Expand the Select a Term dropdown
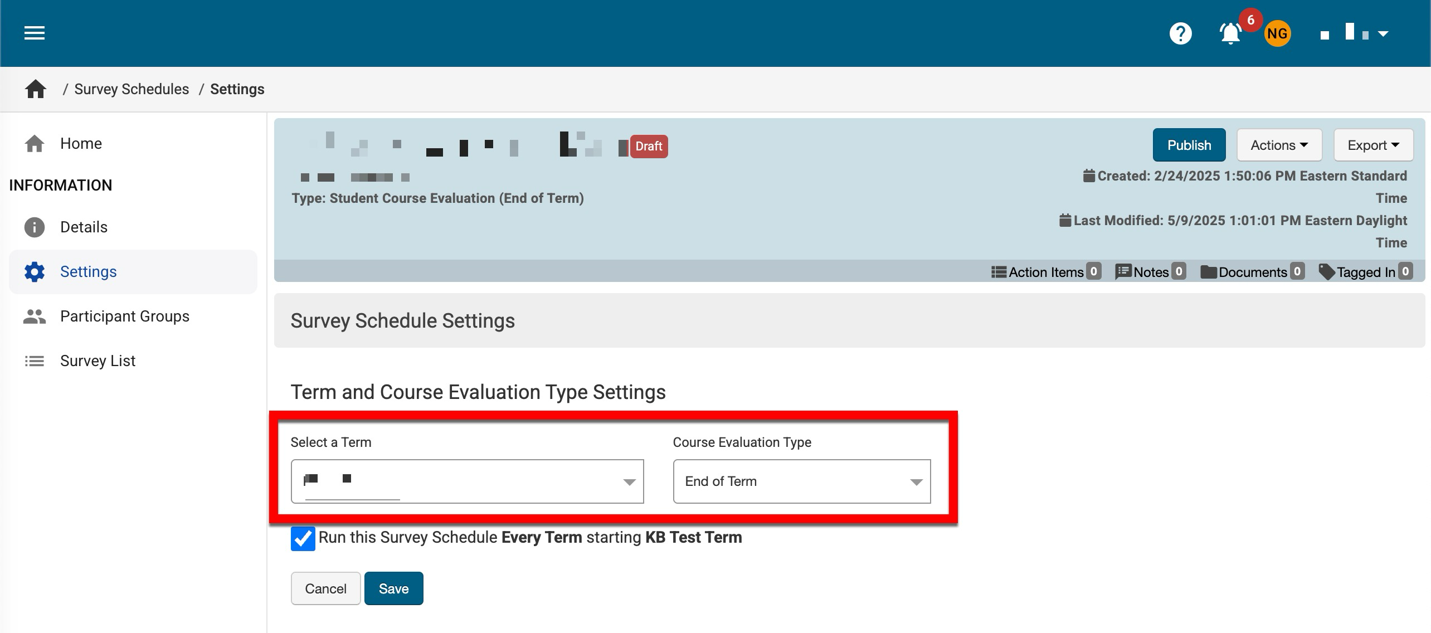The image size is (1431, 633). pos(467,481)
